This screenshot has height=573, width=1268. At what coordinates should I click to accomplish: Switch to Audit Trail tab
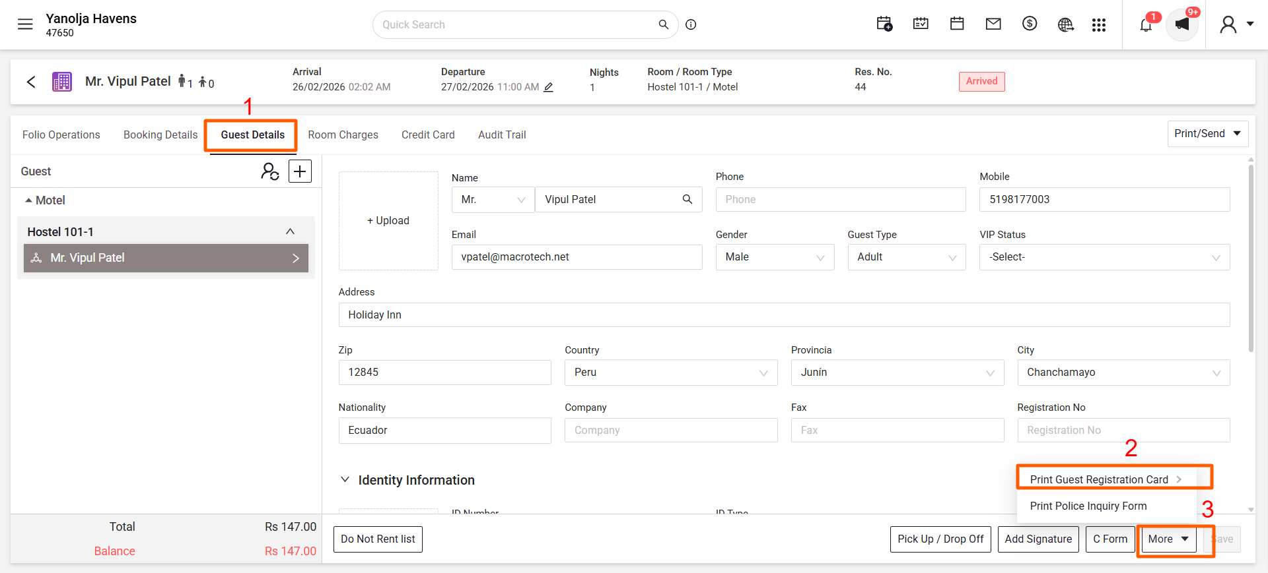[502, 135]
